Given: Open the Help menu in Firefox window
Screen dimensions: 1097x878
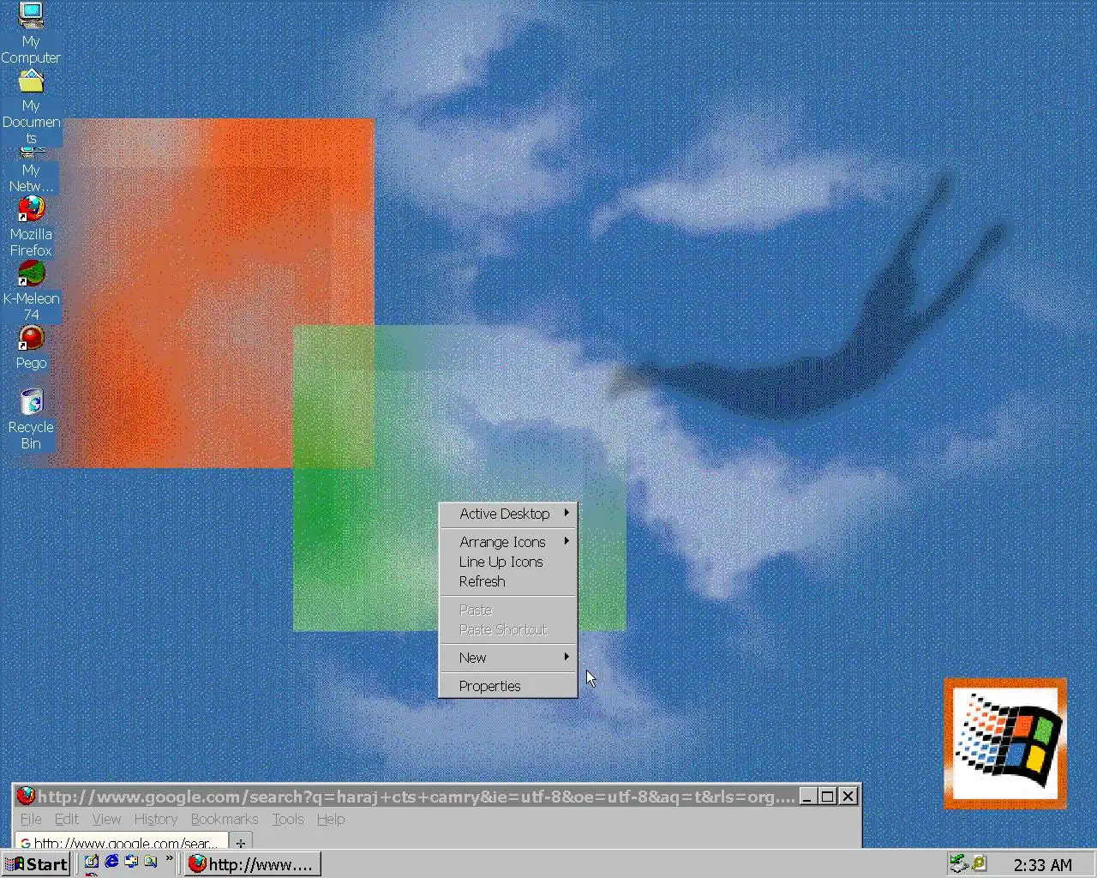Looking at the screenshot, I should (331, 819).
